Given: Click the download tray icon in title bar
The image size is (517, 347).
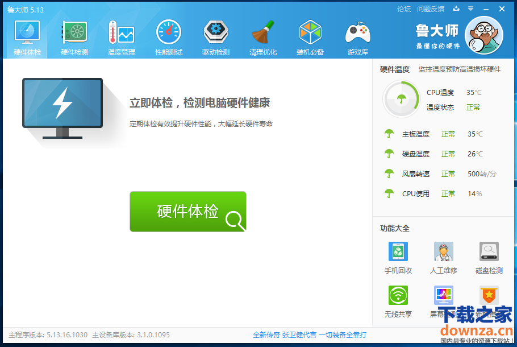Looking at the screenshot, I should point(456,9).
